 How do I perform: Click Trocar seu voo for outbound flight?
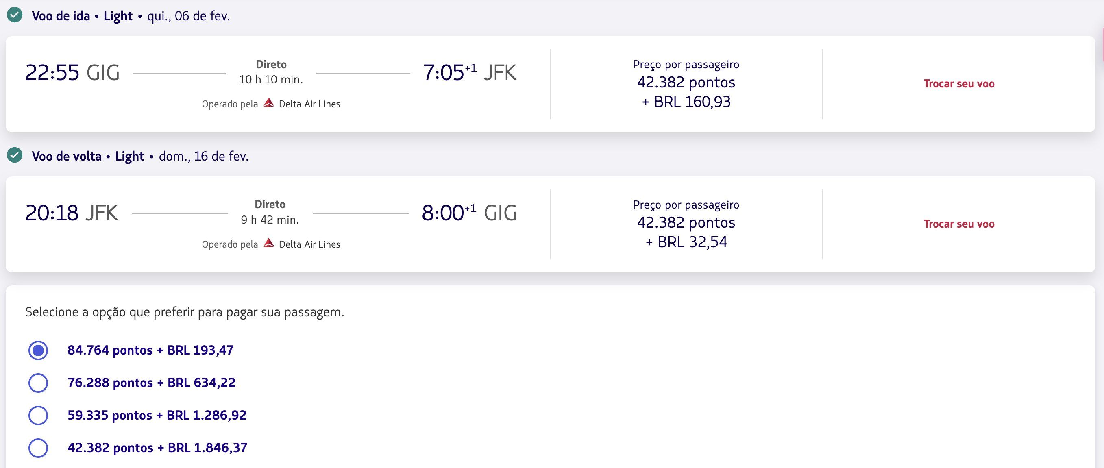(959, 84)
